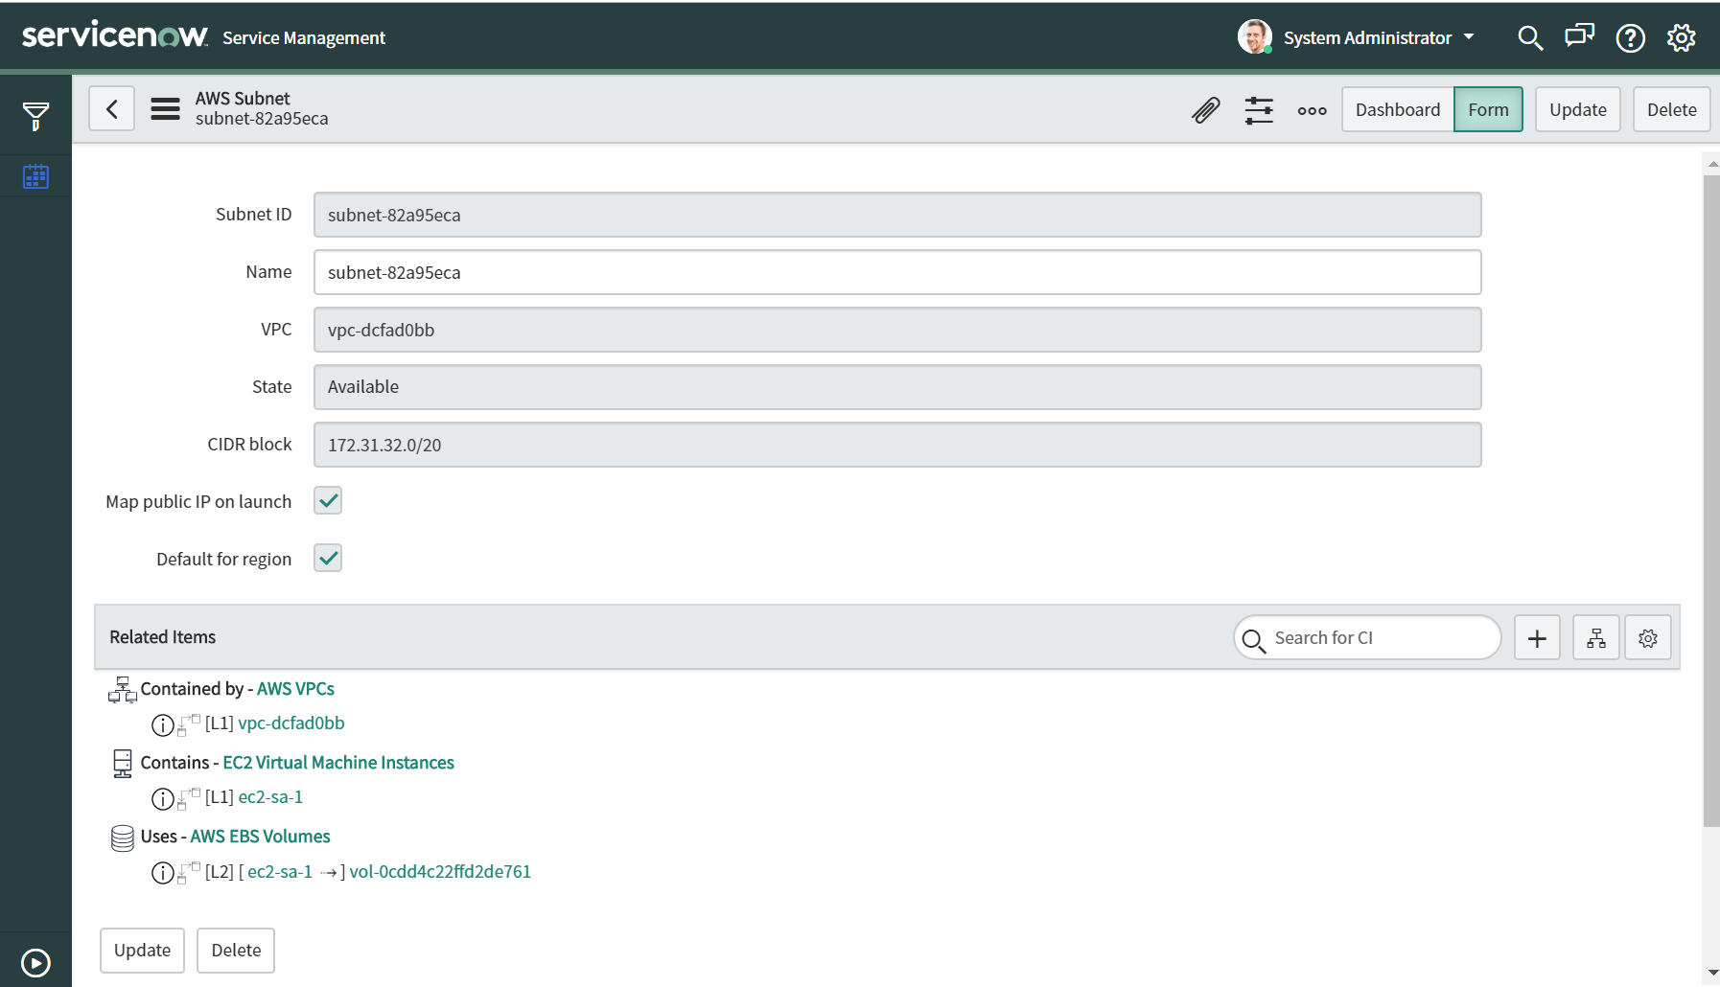Open the filter navigator funnel icon

coord(35,116)
